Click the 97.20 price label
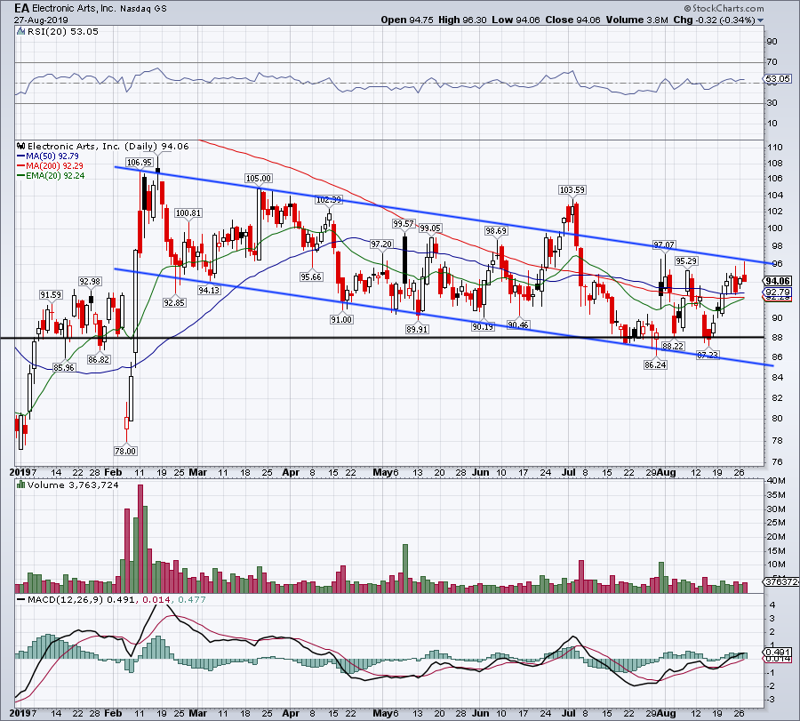This screenshot has height=721, width=800. pyautogui.click(x=381, y=244)
